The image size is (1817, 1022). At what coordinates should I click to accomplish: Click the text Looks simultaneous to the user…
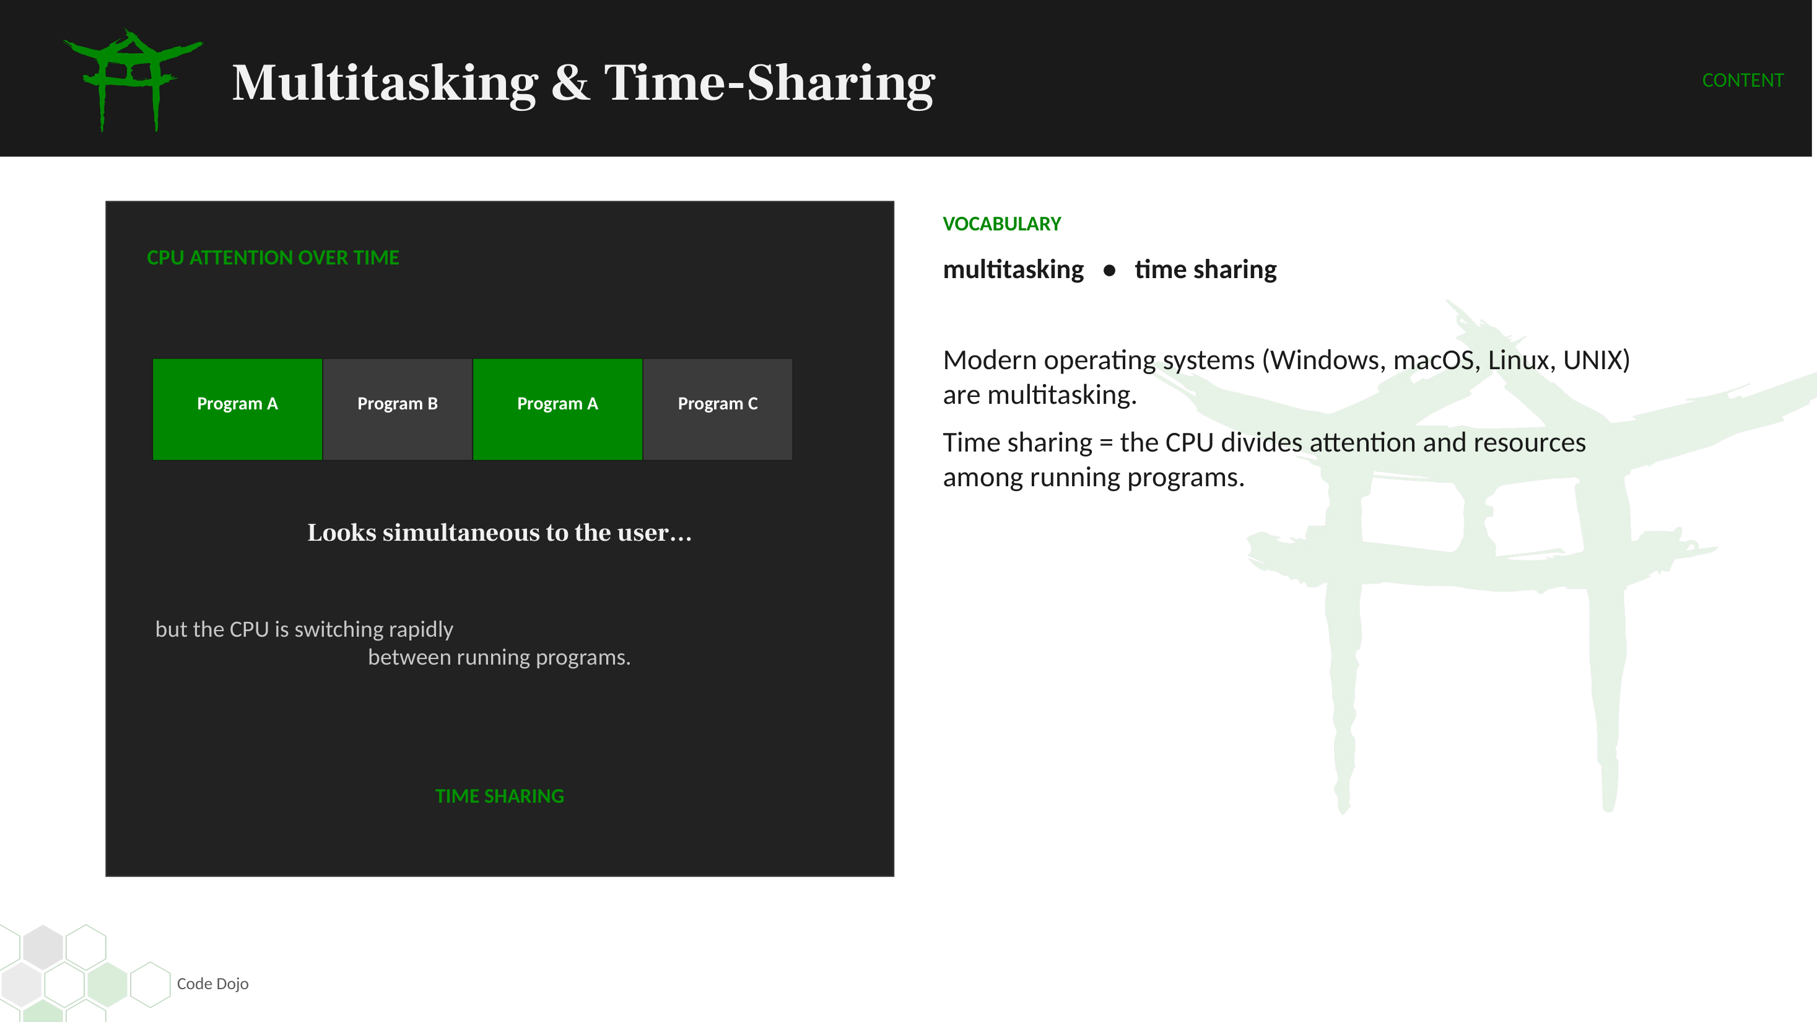click(x=499, y=533)
